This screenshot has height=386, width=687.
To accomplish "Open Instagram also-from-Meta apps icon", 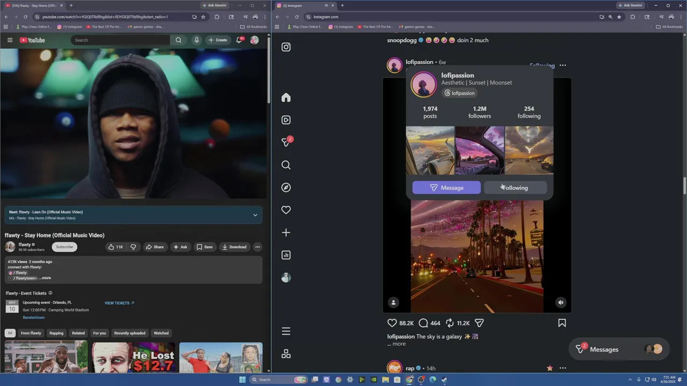I will [286, 354].
